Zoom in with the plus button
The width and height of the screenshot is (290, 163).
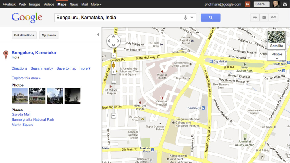point(114,72)
